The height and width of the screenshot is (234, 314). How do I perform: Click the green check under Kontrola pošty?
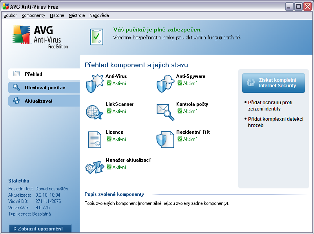pos(180,111)
